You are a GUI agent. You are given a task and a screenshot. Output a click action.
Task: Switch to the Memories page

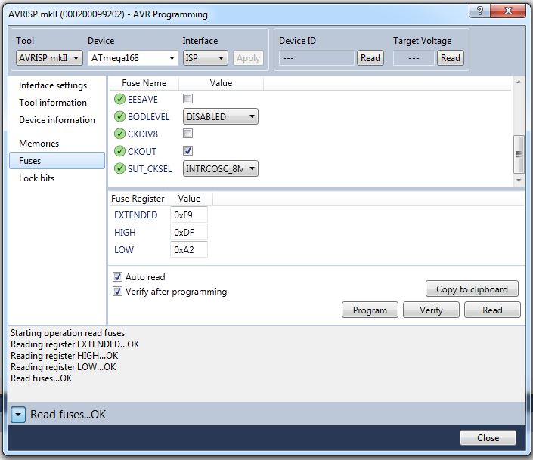click(x=39, y=144)
